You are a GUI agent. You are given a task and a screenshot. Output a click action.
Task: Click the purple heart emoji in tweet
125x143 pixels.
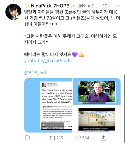(x=75, y=55)
